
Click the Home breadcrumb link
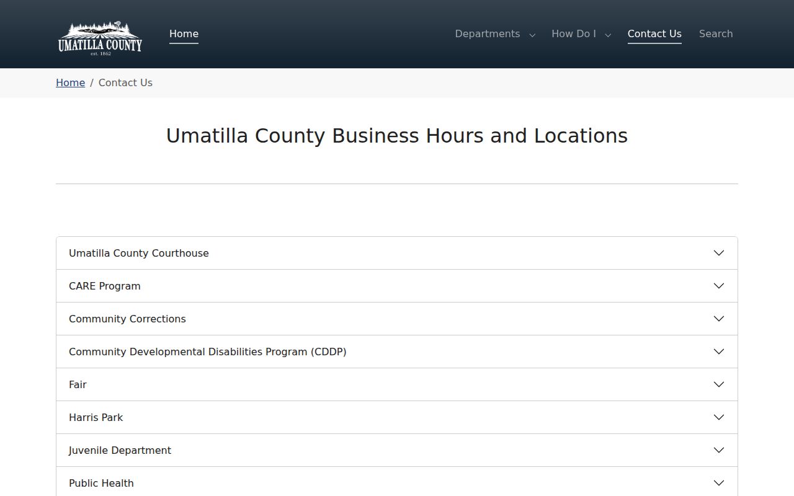pyautogui.click(x=70, y=82)
